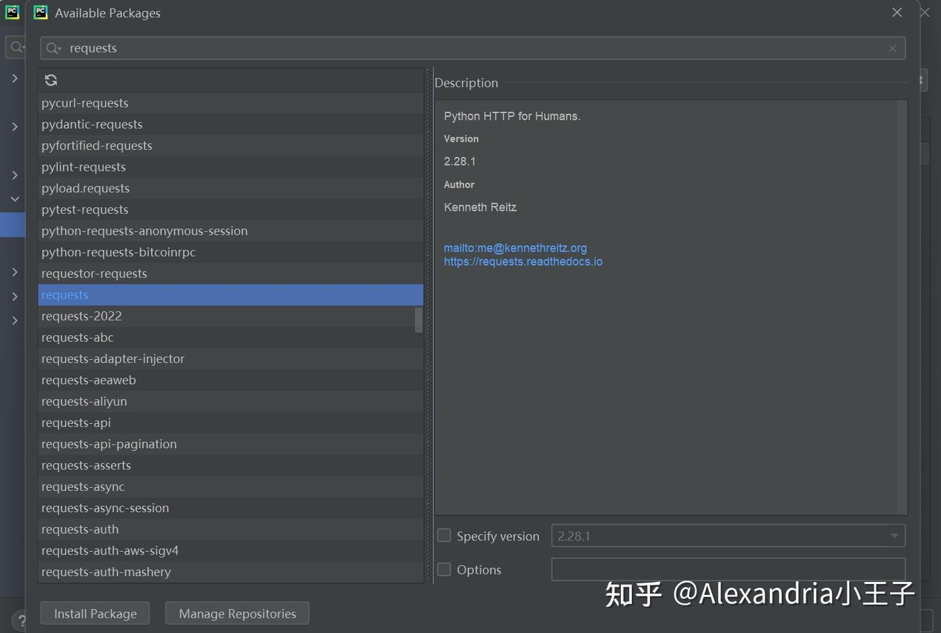The height and width of the screenshot is (633, 941).
Task: Select the highlighted requests package
Action: (231, 295)
